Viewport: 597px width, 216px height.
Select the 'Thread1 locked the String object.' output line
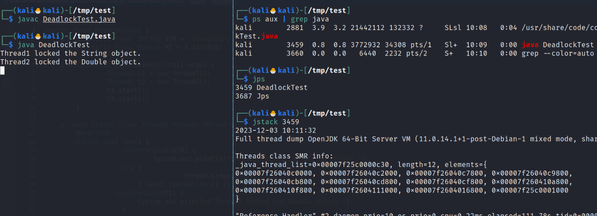pyautogui.click(x=71, y=54)
